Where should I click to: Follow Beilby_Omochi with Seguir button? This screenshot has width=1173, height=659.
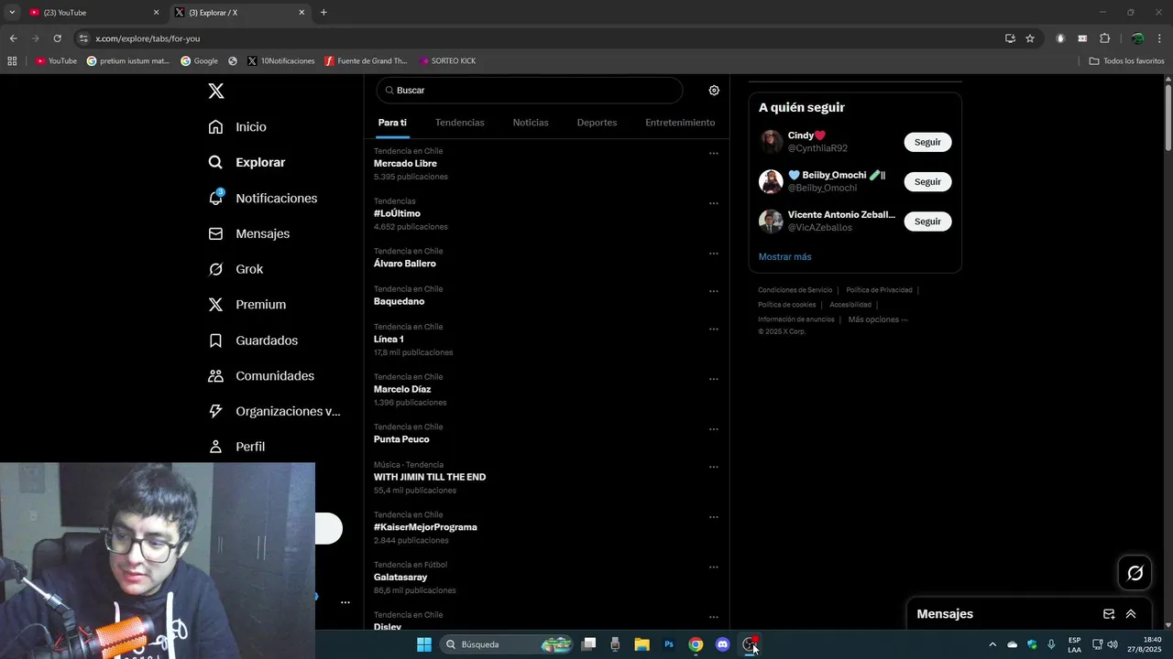927,181
